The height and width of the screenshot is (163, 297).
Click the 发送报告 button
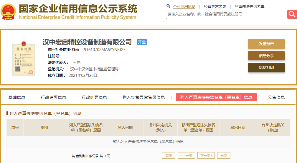pos(266,44)
